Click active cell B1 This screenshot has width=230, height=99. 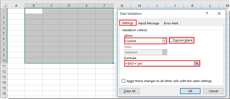click(34, 11)
